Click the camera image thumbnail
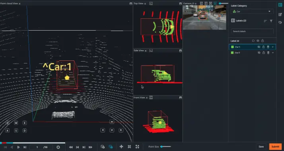Image resolution: width=284 pixels, height=151 pixels. 204,17
